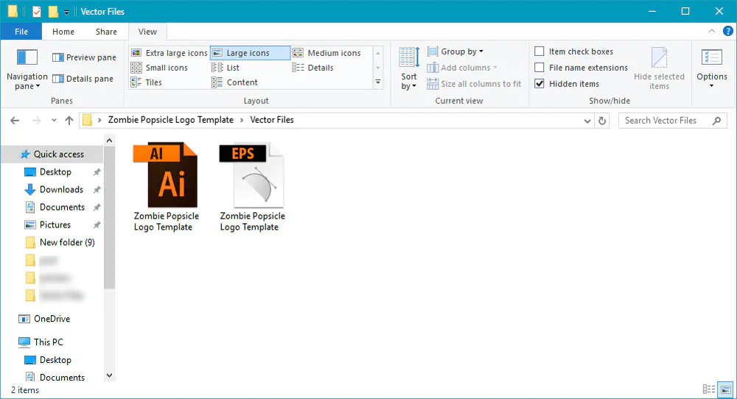Open Documents under Quick access

(x=62, y=207)
